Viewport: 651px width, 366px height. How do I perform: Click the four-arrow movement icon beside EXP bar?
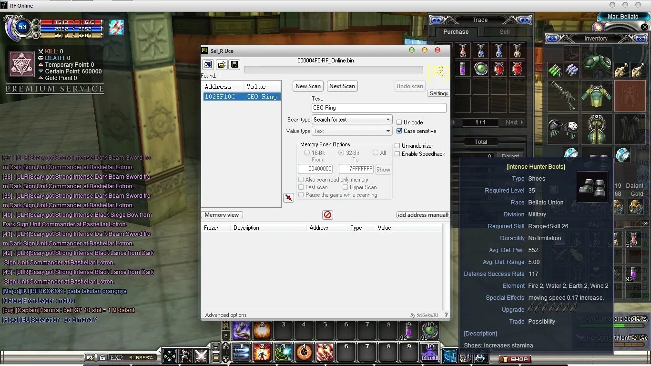[170, 356]
